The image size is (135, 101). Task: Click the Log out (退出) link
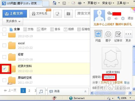[130, 18]
